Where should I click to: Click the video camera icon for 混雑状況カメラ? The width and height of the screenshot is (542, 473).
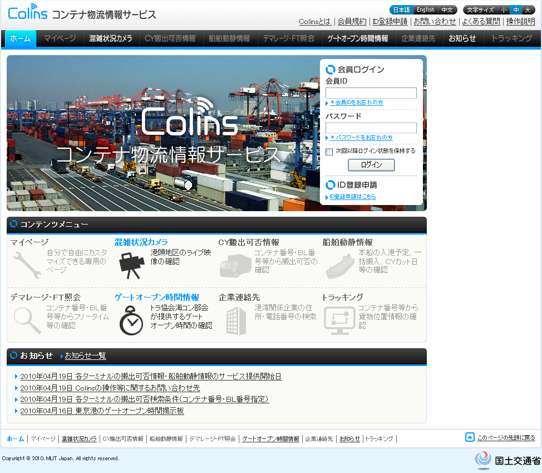coord(131,265)
